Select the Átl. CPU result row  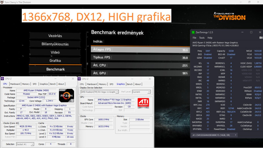[x=140, y=65]
